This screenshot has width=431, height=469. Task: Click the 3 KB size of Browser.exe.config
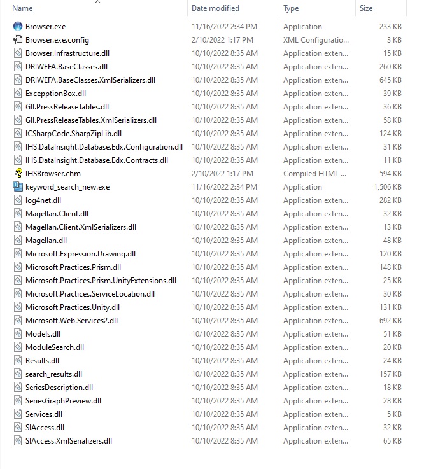394,40
